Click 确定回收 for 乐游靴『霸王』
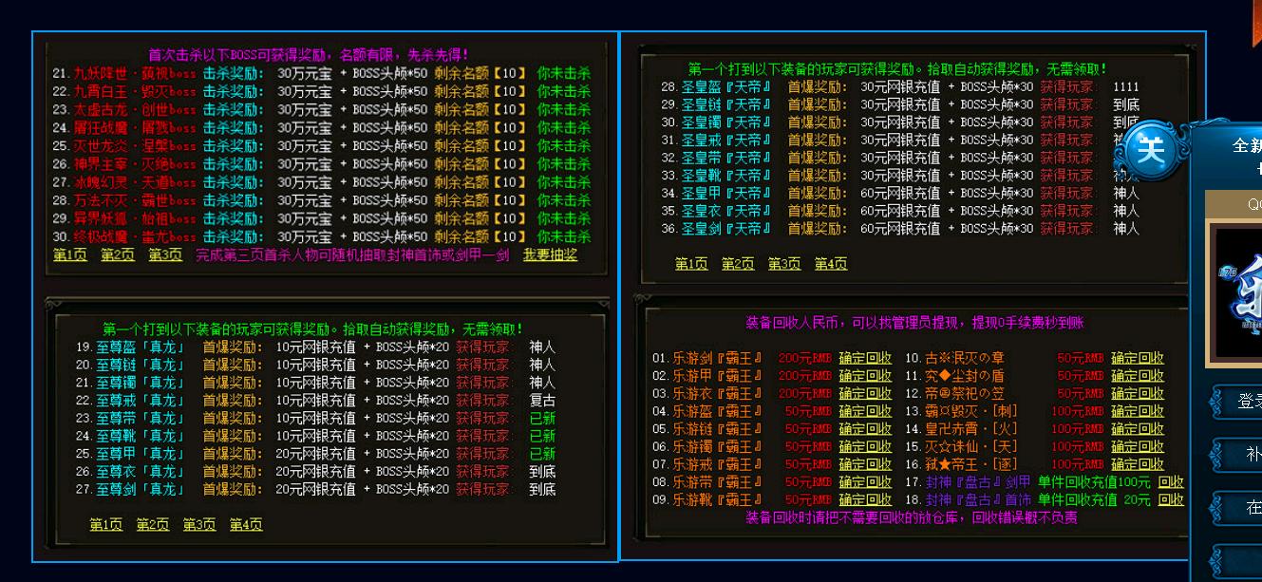The height and width of the screenshot is (582, 1262). click(x=865, y=500)
